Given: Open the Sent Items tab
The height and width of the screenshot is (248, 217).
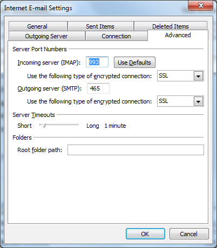Looking at the screenshot, I should pyautogui.click(x=100, y=26).
